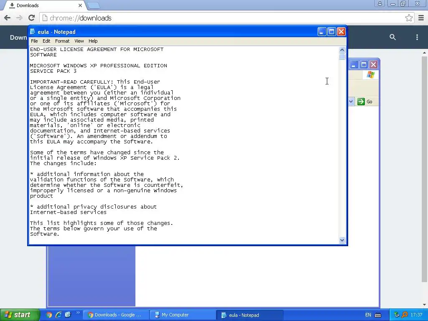
Task: Click the Chrome page scrollbar up arrow
Action: pos(425,52)
